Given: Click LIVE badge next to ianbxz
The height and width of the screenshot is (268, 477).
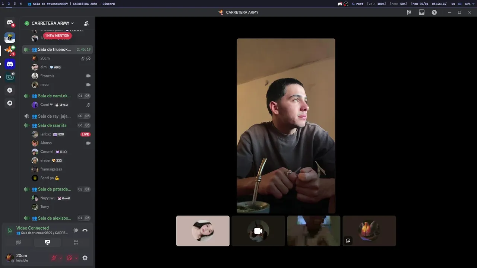Looking at the screenshot, I should (x=85, y=134).
